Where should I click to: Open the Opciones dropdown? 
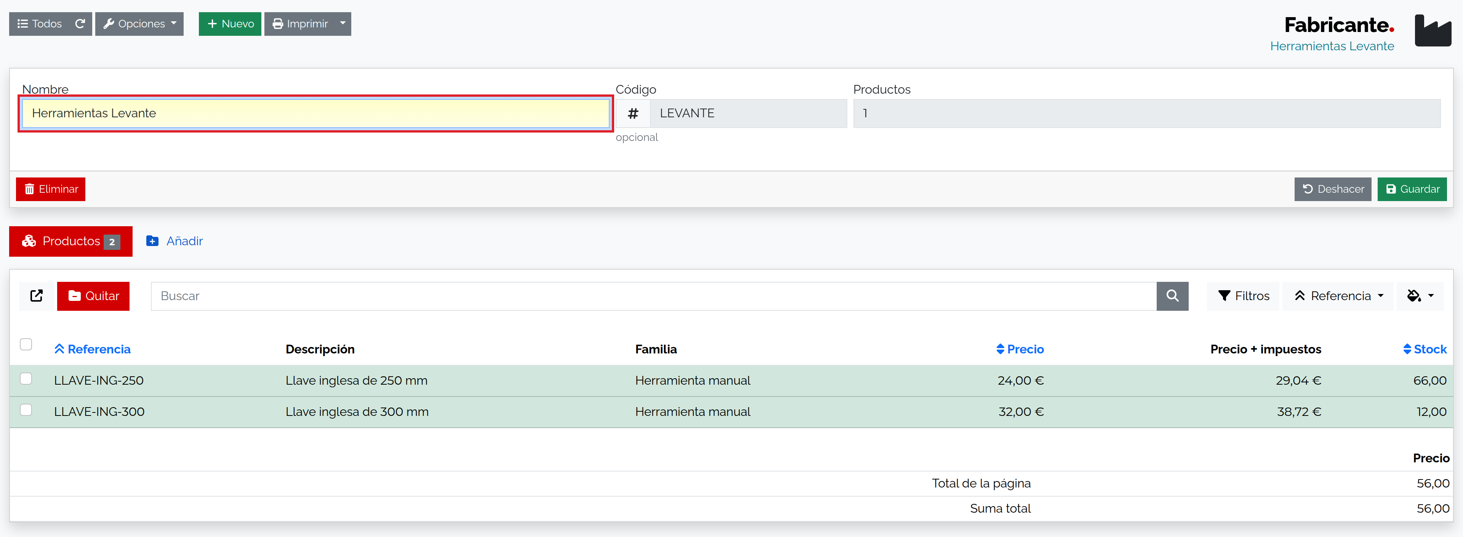tap(140, 24)
